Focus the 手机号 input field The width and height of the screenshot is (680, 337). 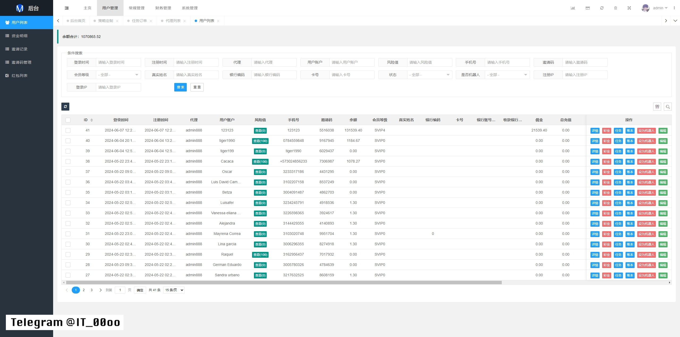[507, 62]
